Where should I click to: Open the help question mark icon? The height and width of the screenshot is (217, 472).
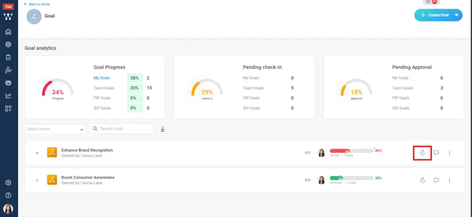(8, 195)
